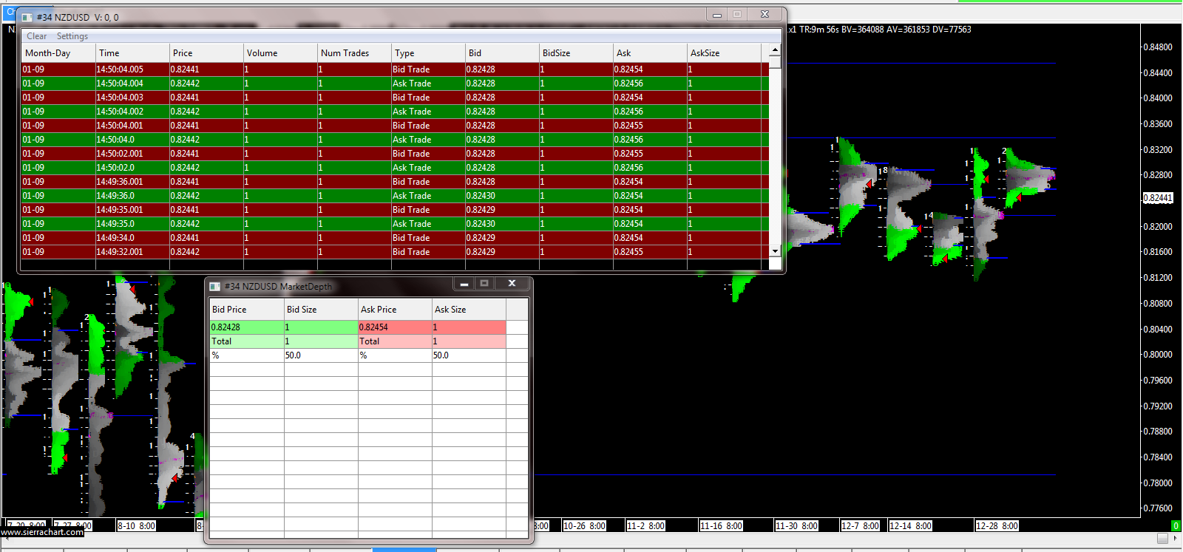Click the MarketDepth window title icon
The width and height of the screenshot is (1183, 552).
click(215, 286)
